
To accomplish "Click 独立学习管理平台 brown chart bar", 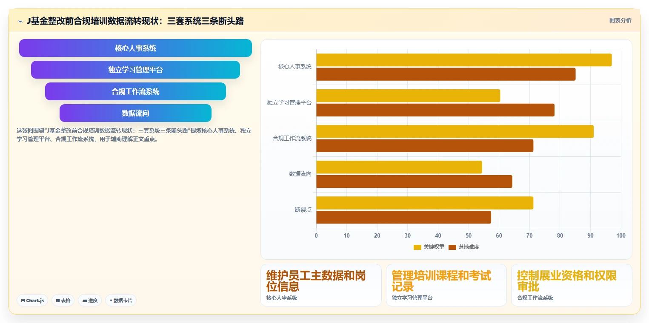I will [x=435, y=110].
